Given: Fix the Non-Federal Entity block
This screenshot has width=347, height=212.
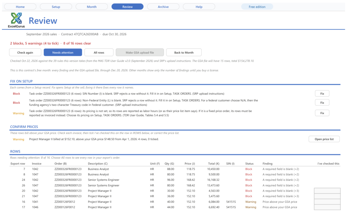Looking at the screenshot, I should (322, 102).
